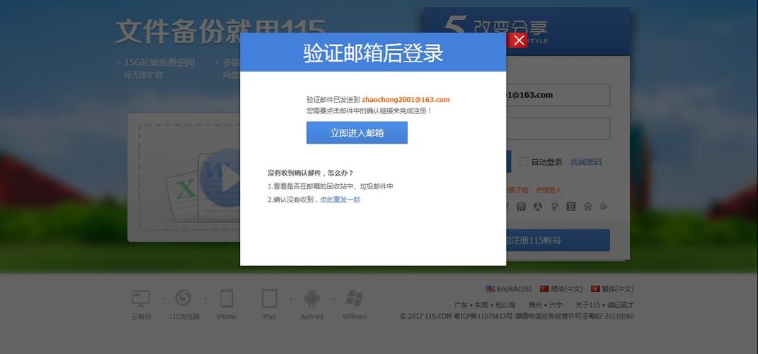
Task: Open the iPhone app icon
Action: tap(226, 298)
